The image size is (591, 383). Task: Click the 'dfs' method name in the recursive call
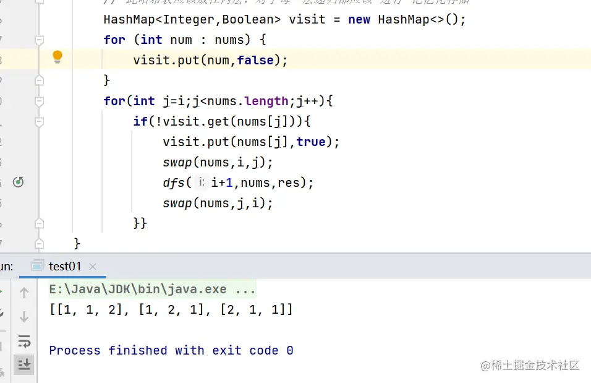click(x=174, y=183)
